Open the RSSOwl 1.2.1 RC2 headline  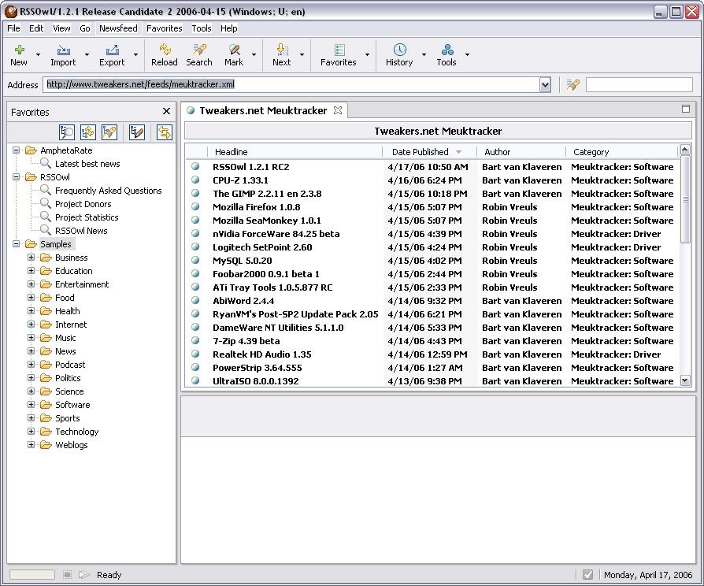(x=250, y=167)
